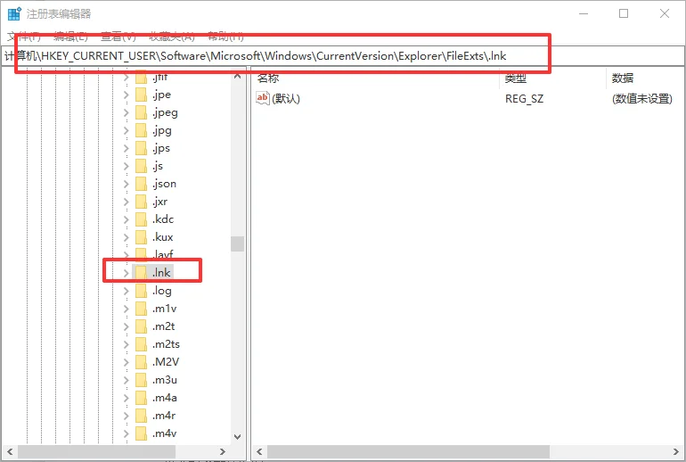Screen dimensions: 686x462
Task: Select the .jpeg key label
Action: 165,113
